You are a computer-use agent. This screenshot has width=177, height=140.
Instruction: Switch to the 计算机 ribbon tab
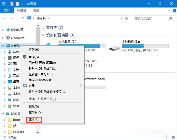(22, 10)
